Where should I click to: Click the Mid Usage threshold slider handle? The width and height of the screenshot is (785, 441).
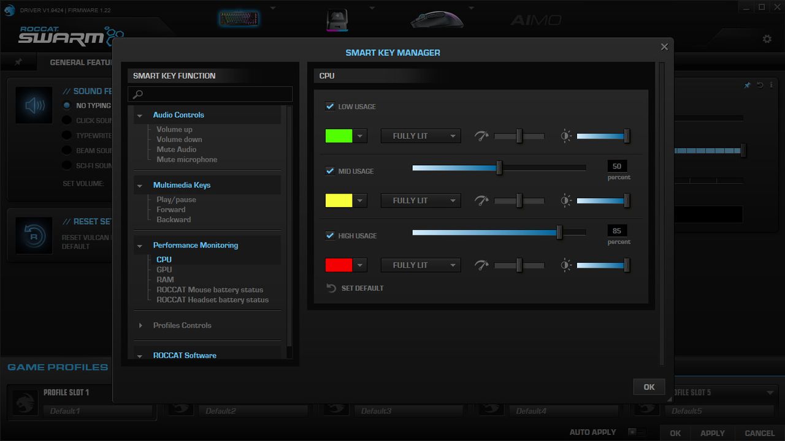[x=499, y=167]
